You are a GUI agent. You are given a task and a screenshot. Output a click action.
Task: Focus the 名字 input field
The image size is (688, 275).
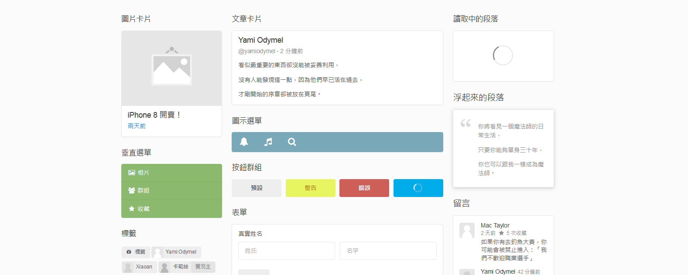click(388, 251)
